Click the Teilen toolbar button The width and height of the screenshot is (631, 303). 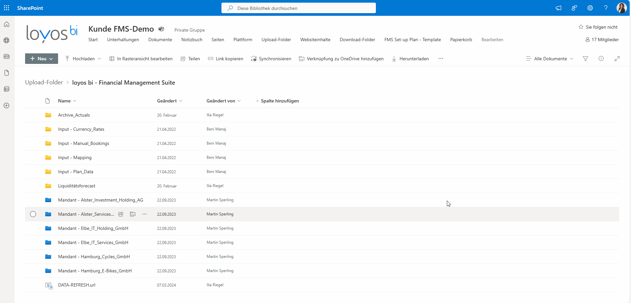click(190, 59)
